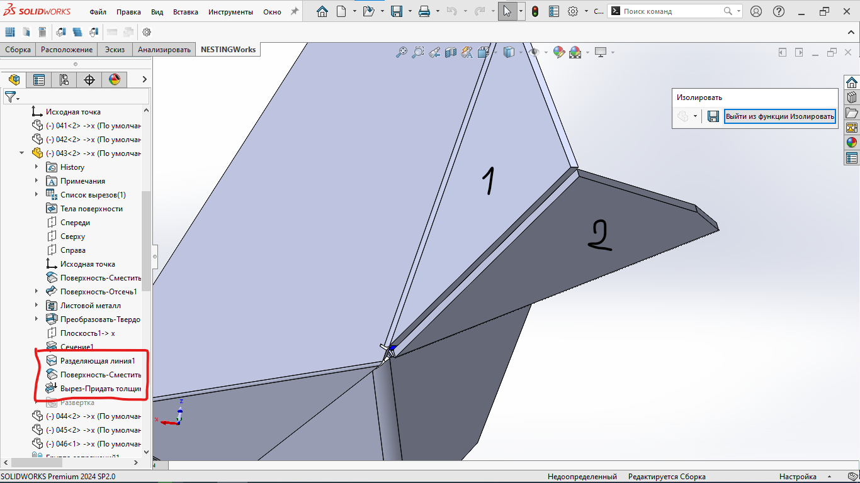860x483 pixels.
Task: Click the Section View icon
Action: click(450, 53)
